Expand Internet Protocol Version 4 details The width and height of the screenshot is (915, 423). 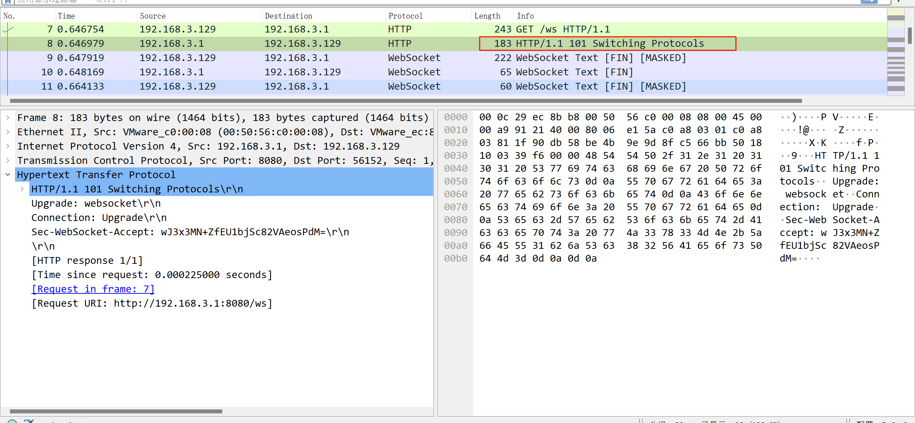(8, 146)
